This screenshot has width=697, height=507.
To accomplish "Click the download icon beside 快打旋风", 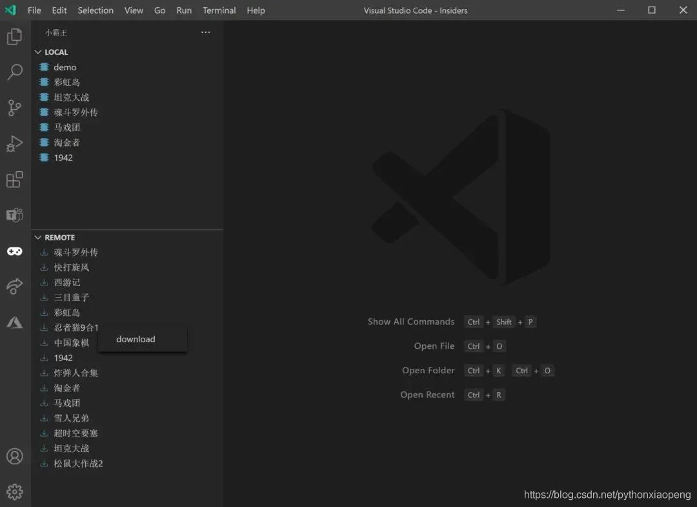I will point(44,267).
